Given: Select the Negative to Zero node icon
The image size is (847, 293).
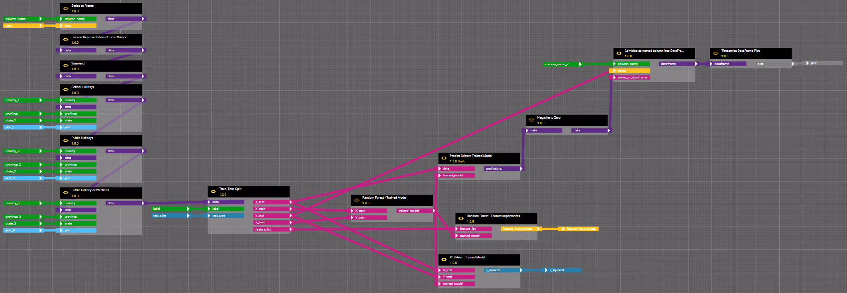Looking at the screenshot, I should pyautogui.click(x=531, y=120).
